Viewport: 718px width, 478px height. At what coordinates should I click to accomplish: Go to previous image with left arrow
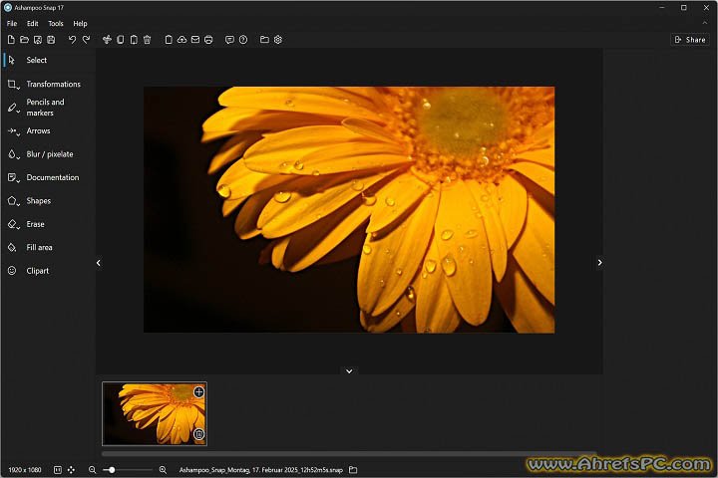(x=99, y=263)
